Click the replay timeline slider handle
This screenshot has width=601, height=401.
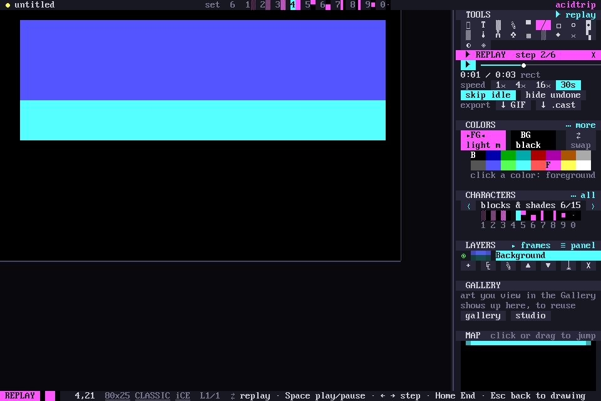pyautogui.click(x=523, y=65)
